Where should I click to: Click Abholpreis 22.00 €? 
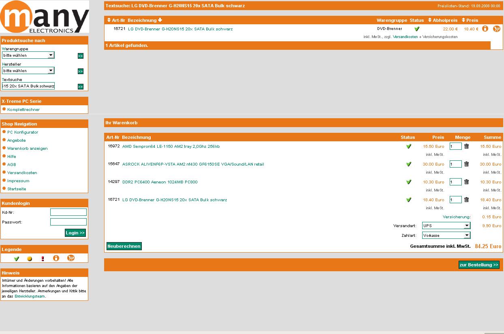point(450,29)
